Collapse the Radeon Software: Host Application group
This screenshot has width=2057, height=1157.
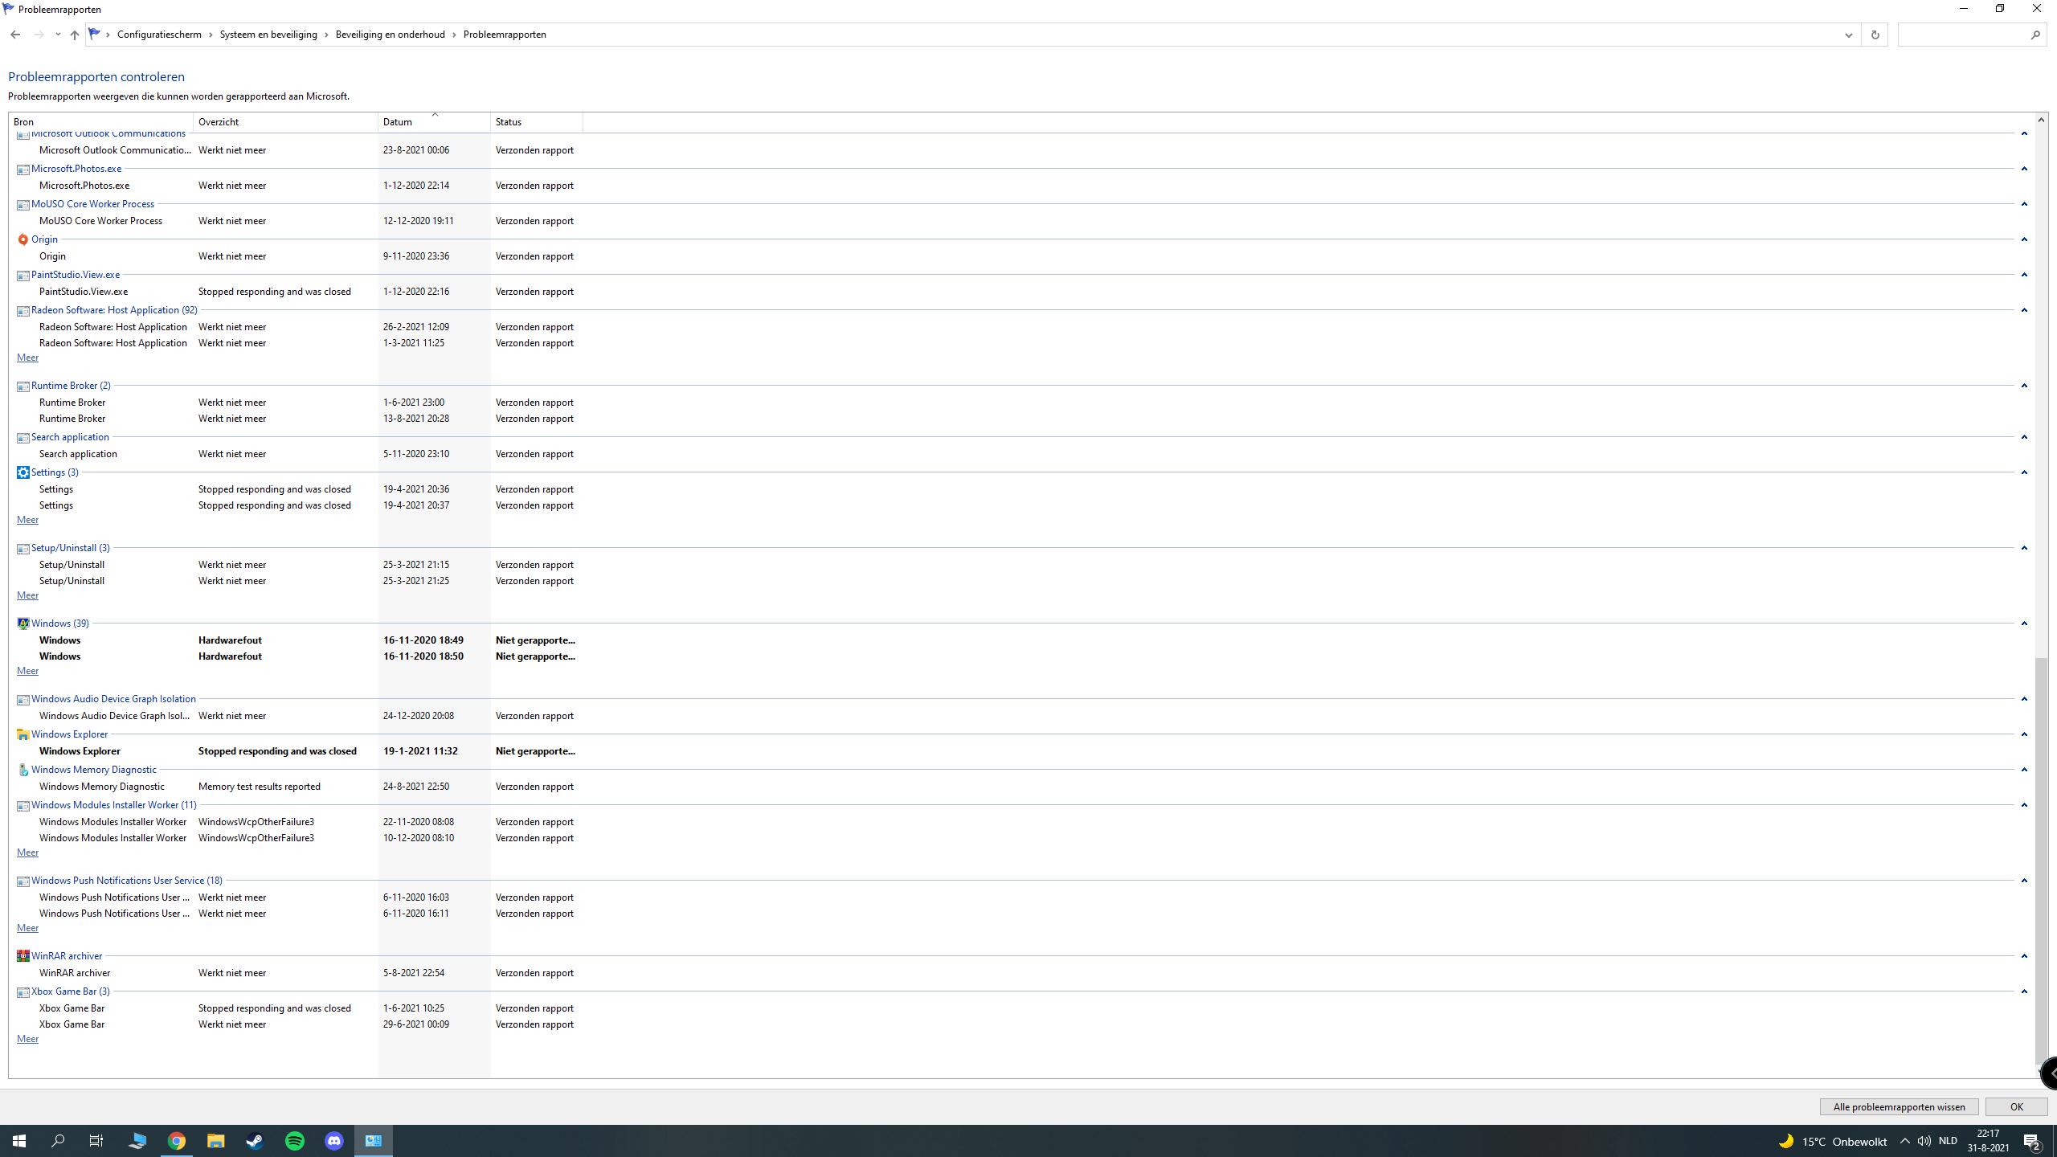(x=2024, y=310)
